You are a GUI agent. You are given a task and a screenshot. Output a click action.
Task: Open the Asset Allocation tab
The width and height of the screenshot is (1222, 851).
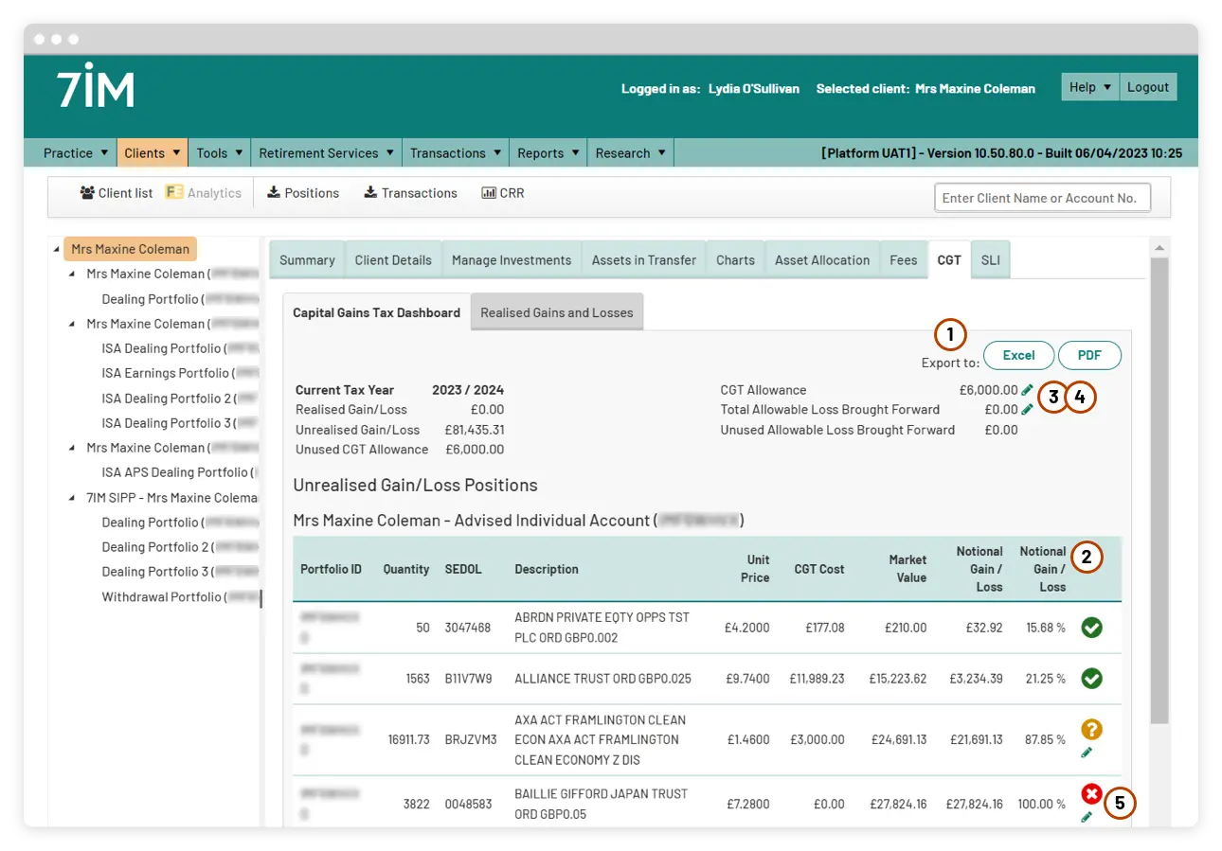tap(821, 260)
